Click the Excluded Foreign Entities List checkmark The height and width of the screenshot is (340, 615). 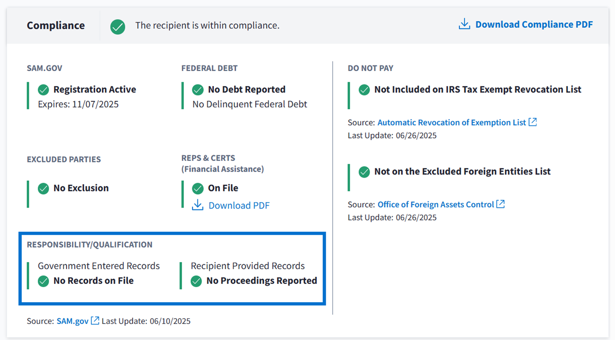coord(364,172)
